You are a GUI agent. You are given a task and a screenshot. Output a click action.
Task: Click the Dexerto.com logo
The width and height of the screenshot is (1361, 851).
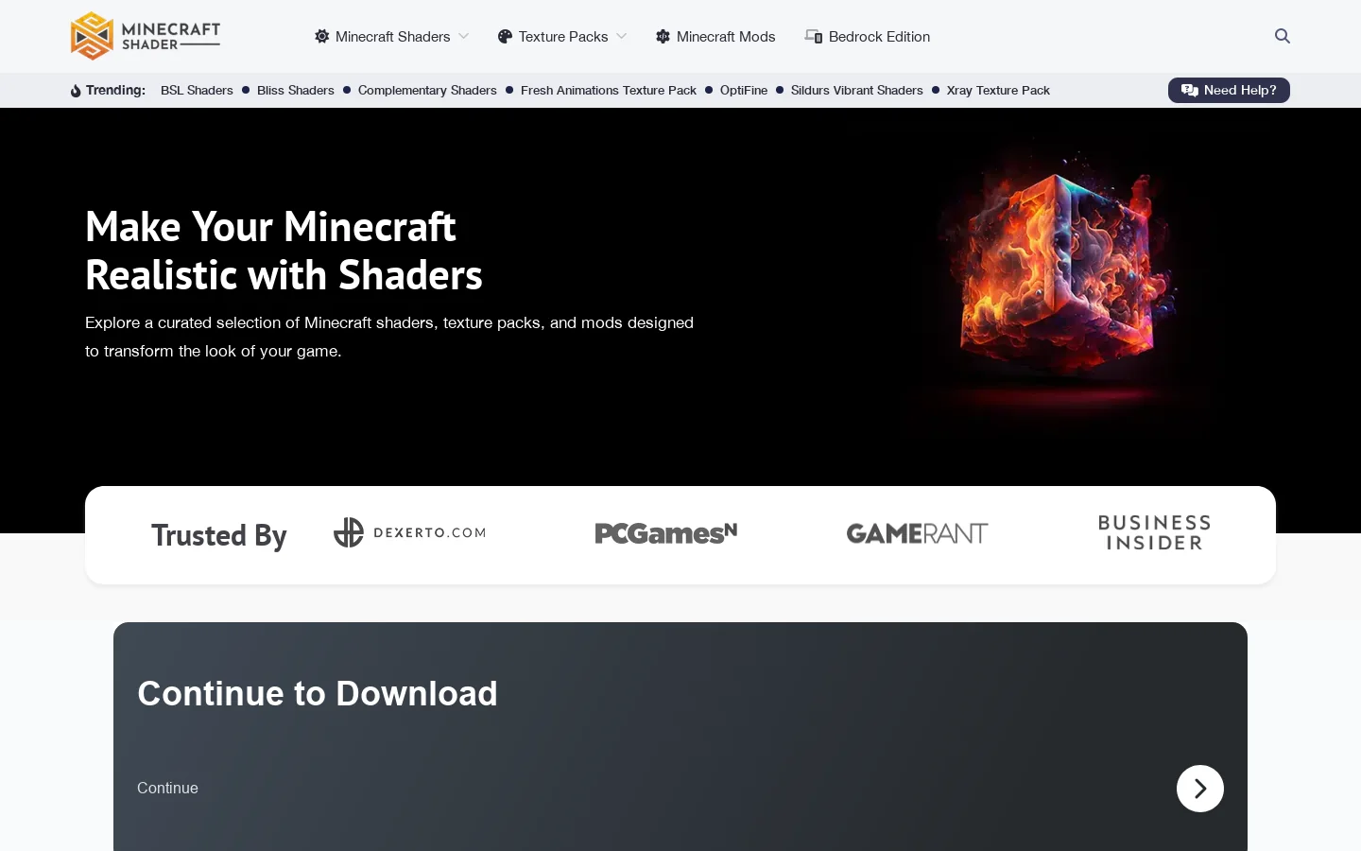click(x=409, y=532)
